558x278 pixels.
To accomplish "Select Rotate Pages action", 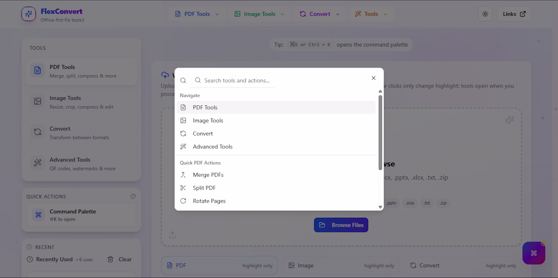I will 209,201.
